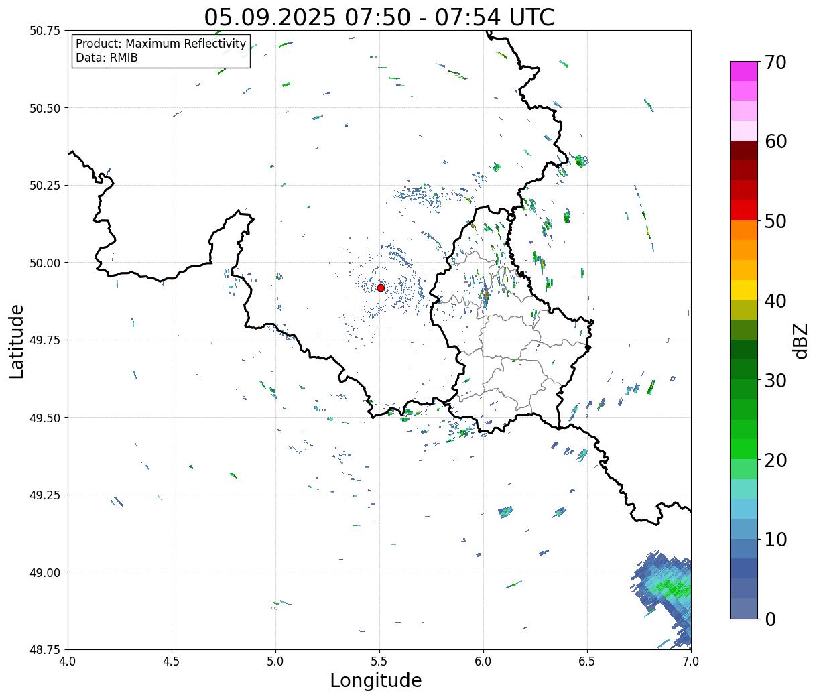Click the colorbar tick label 30
This screenshot has width=817, height=697.
click(x=775, y=380)
